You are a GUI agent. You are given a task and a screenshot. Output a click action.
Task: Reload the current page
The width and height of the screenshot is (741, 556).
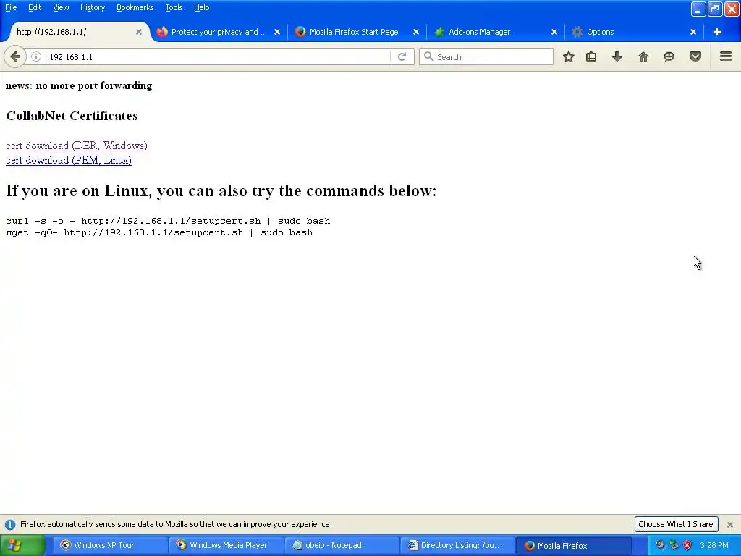(x=402, y=56)
